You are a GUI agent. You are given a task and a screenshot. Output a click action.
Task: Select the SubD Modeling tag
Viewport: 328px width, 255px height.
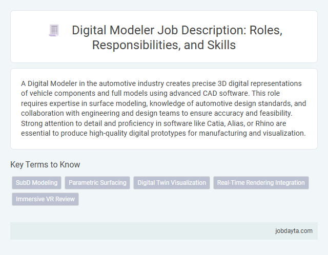point(36,183)
